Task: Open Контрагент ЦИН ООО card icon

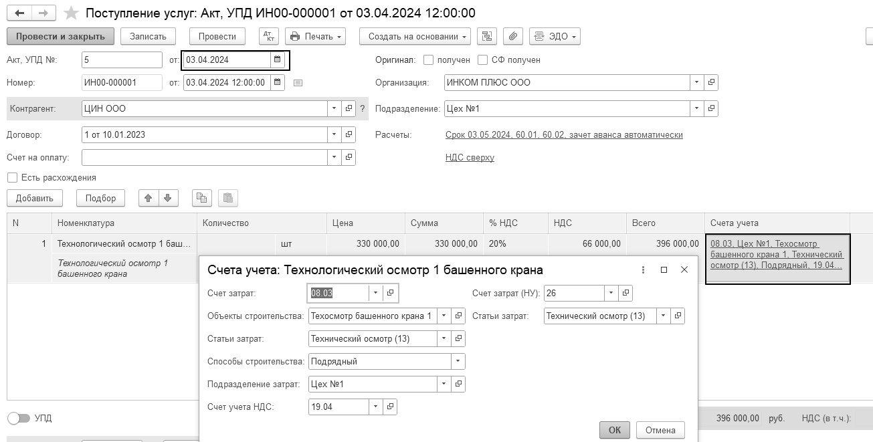Action: pyautogui.click(x=349, y=108)
